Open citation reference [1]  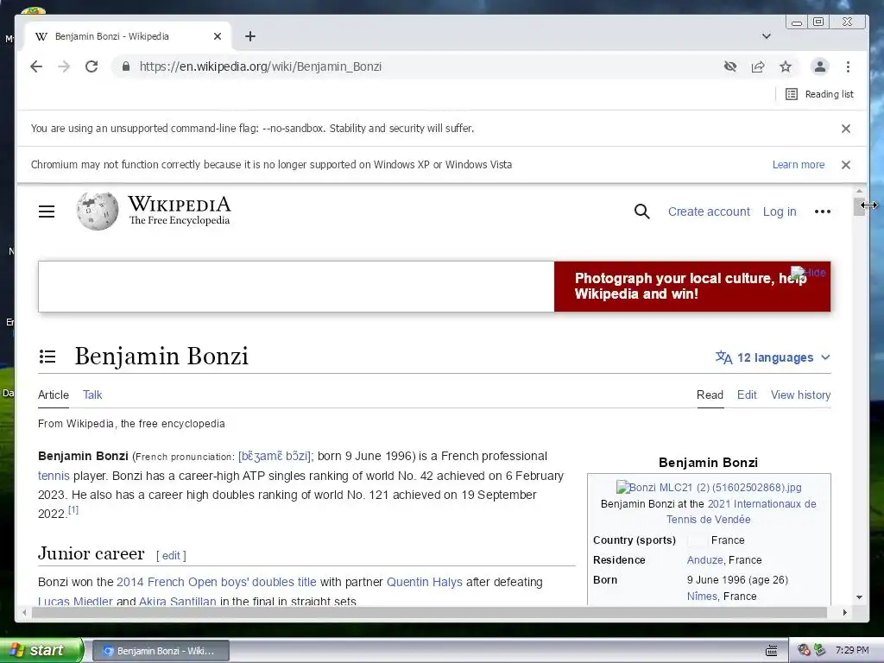(73, 509)
